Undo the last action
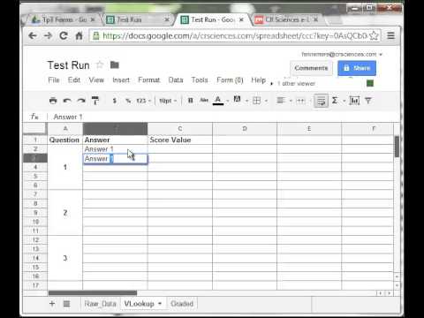 (x=67, y=101)
